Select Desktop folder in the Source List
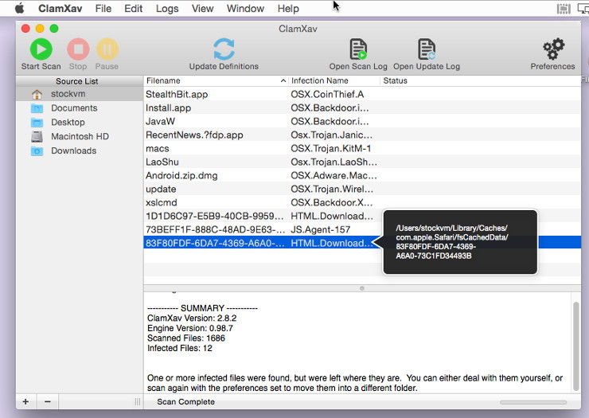The width and height of the screenshot is (589, 418). (80, 123)
